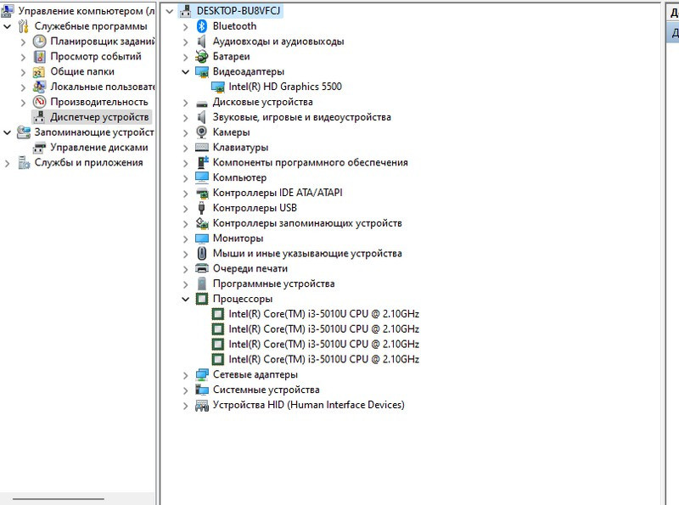Click the Камеры label
The width and height of the screenshot is (679, 505).
point(231,132)
